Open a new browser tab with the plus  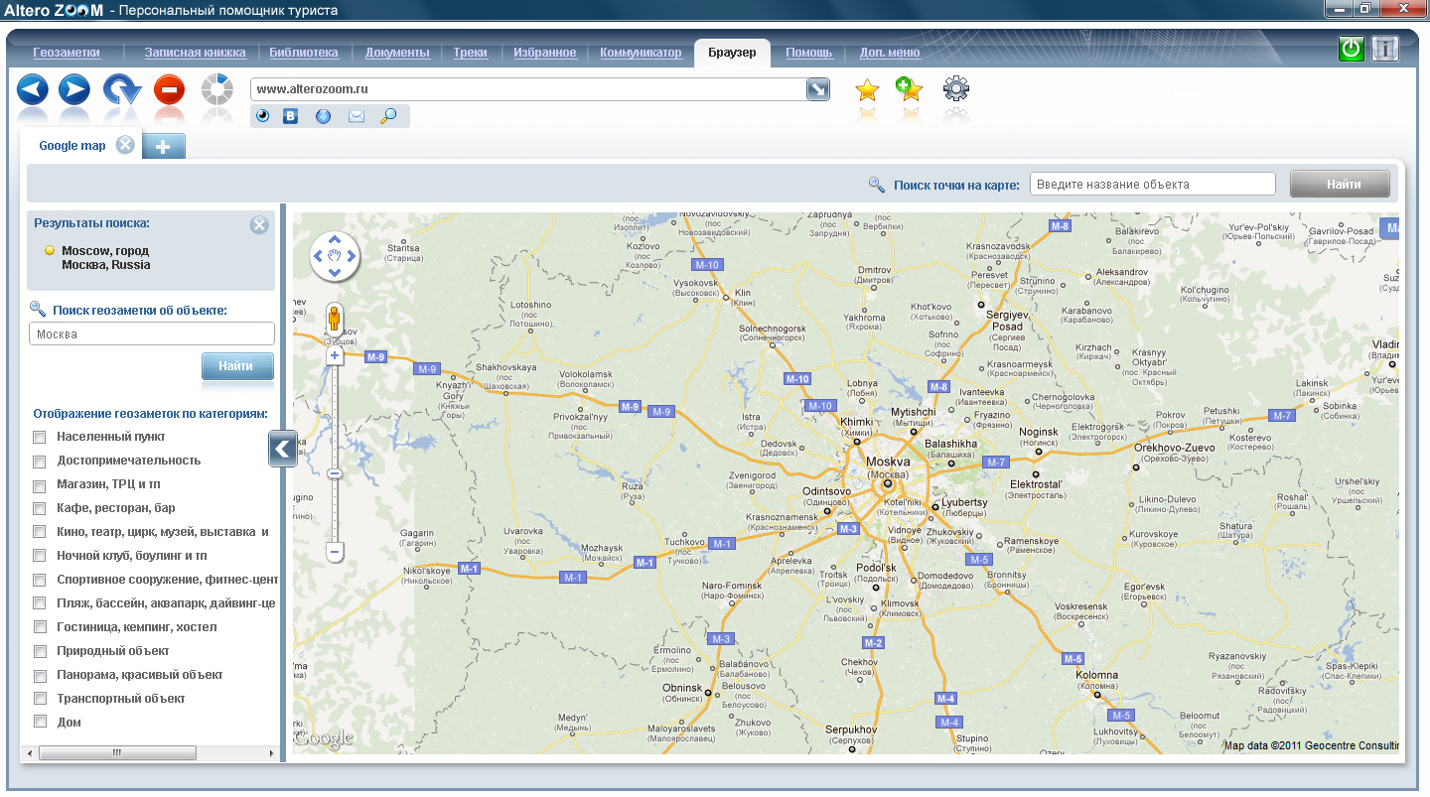pyautogui.click(x=164, y=147)
